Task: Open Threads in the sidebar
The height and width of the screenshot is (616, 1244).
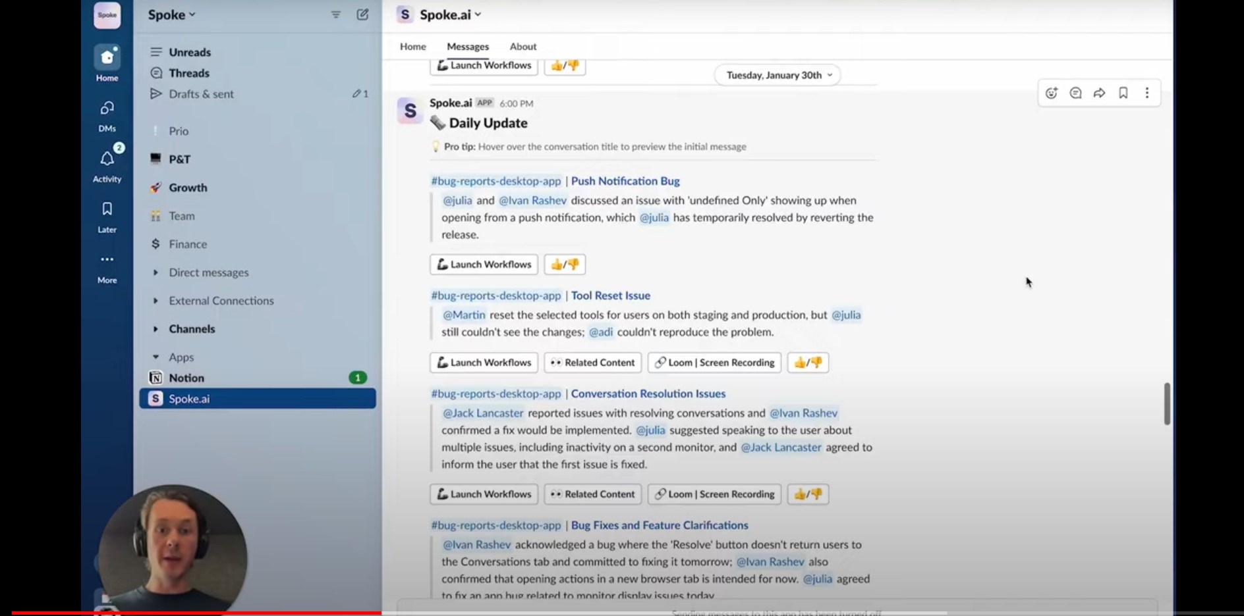Action: tap(189, 73)
